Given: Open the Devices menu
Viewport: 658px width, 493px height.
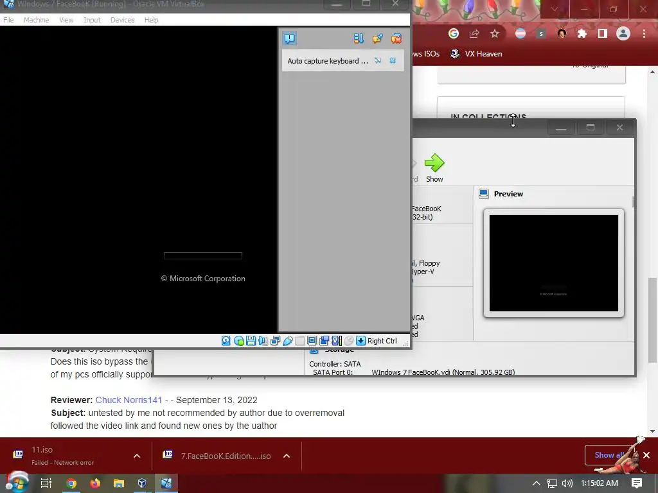Looking at the screenshot, I should 122,20.
